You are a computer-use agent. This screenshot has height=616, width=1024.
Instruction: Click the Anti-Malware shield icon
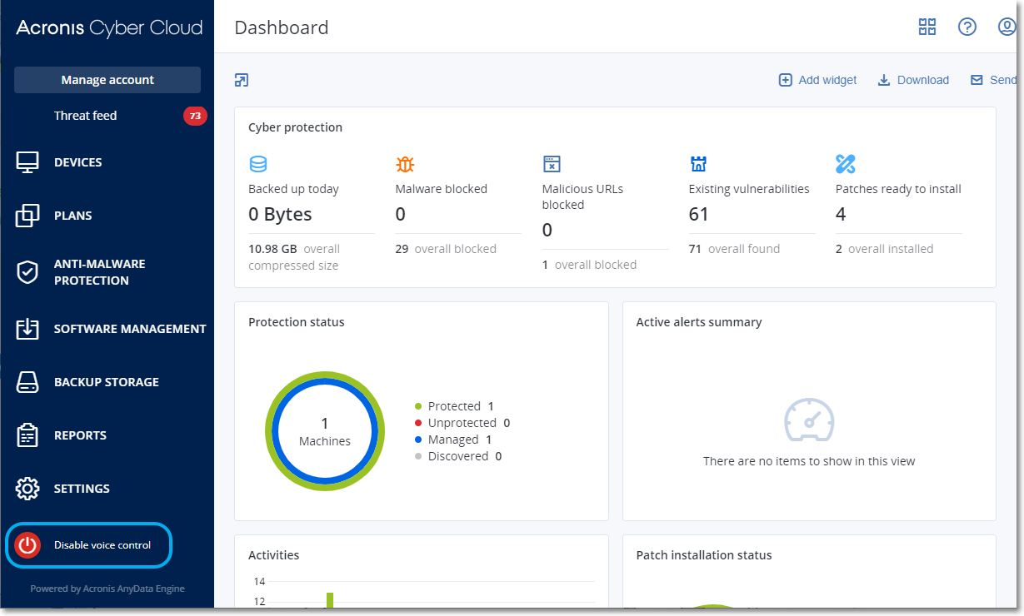click(x=27, y=272)
